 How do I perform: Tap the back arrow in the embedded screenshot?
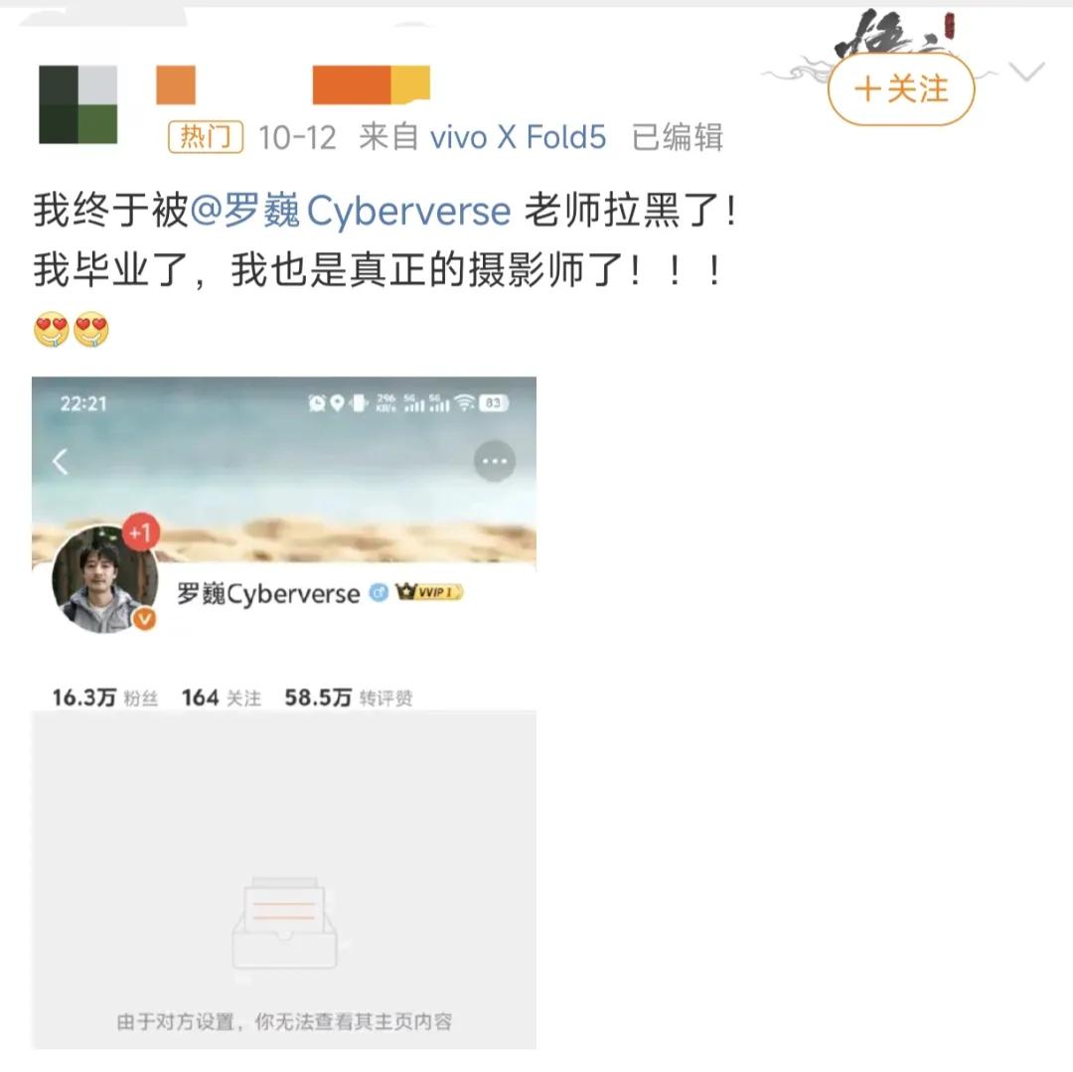coord(61,462)
